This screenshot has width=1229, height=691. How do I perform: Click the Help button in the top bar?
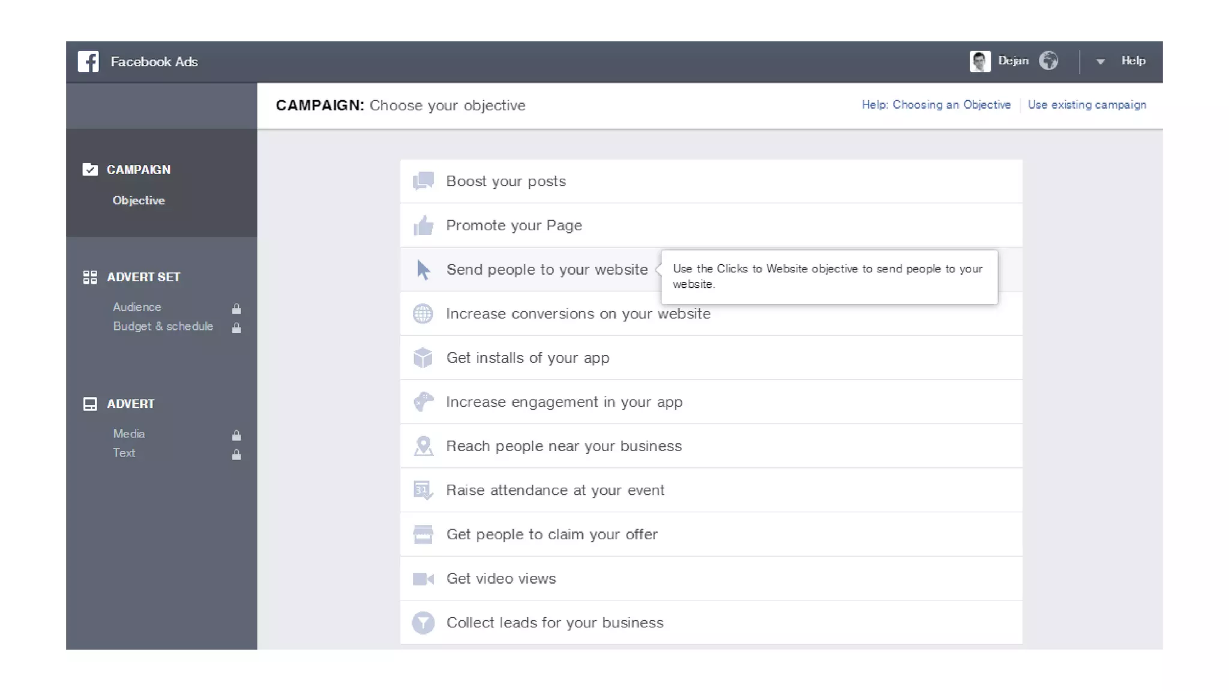pos(1133,61)
